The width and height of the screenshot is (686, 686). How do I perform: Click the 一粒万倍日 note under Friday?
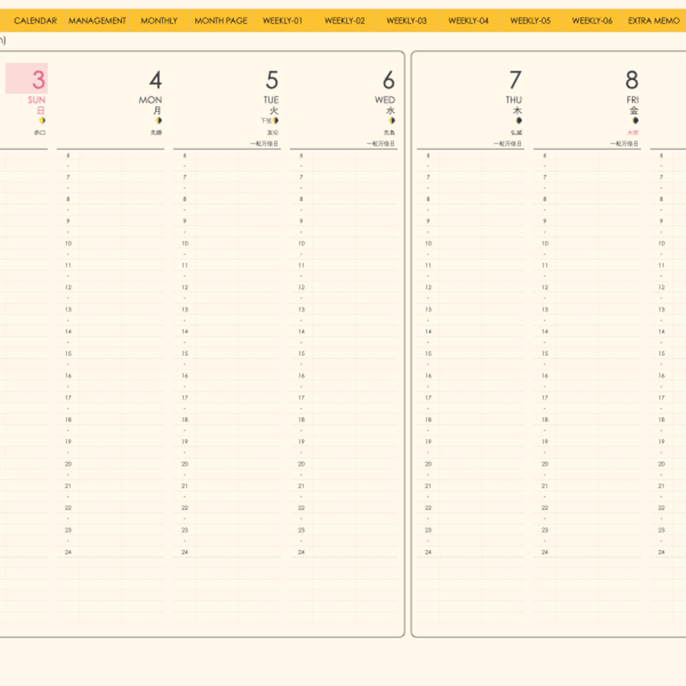(624, 143)
